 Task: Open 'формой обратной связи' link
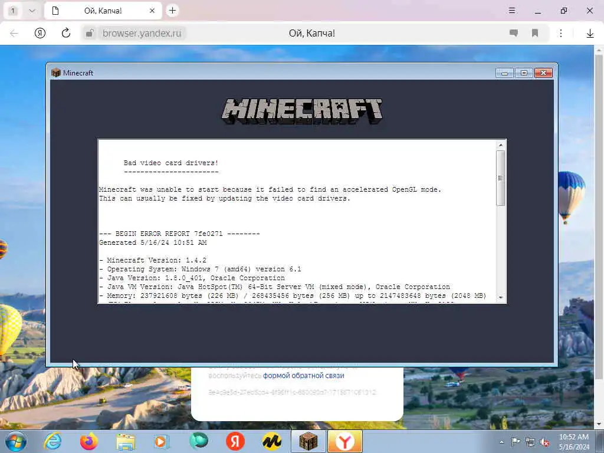pos(304,376)
